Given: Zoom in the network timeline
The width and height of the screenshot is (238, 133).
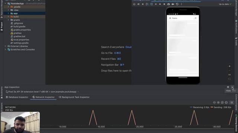Looking at the screenshot, I should tap(218, 102).
